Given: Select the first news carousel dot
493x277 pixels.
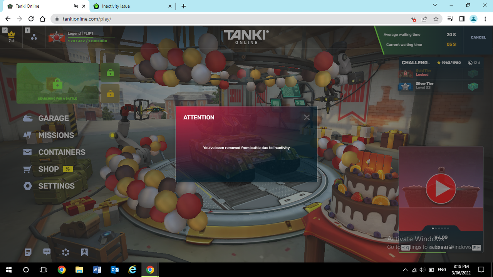Looking at the screenshot, I should [x=433, y=229].
